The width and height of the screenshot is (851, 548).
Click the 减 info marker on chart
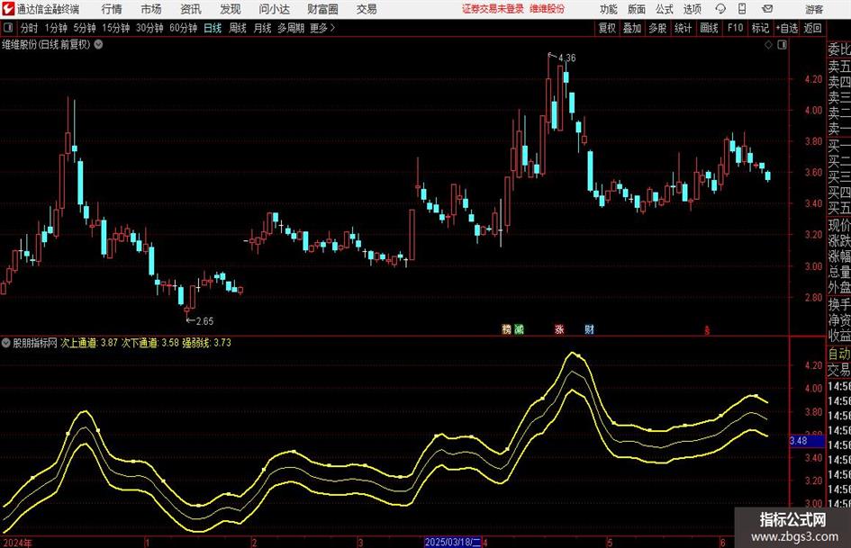[x=519, y=328]
